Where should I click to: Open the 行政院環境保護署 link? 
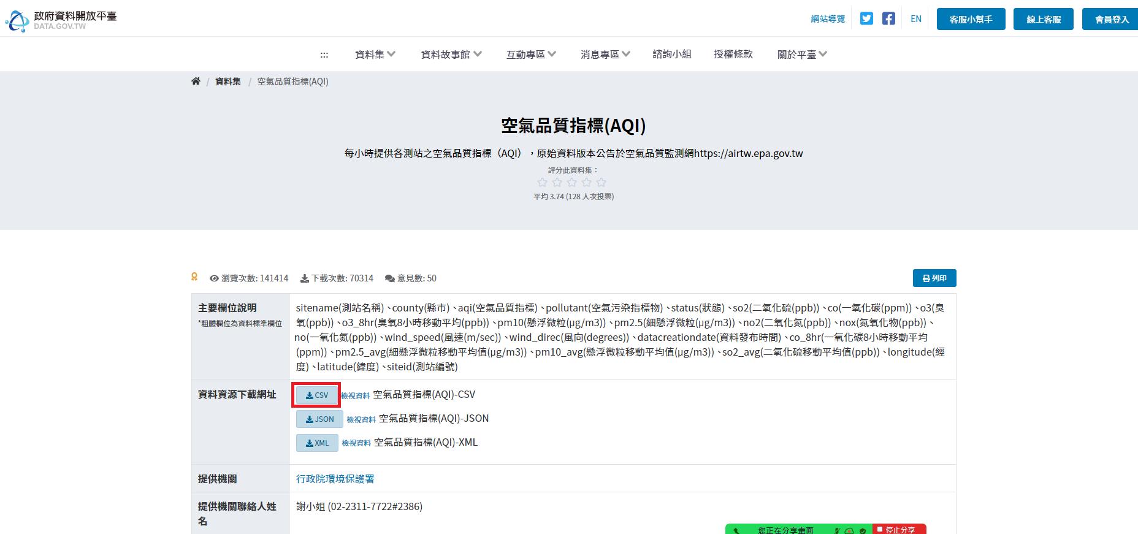335,479
